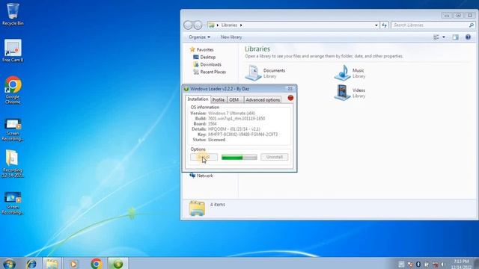
Task: Open Windows Explorer taskbar icon
Action: click(52, 263)
